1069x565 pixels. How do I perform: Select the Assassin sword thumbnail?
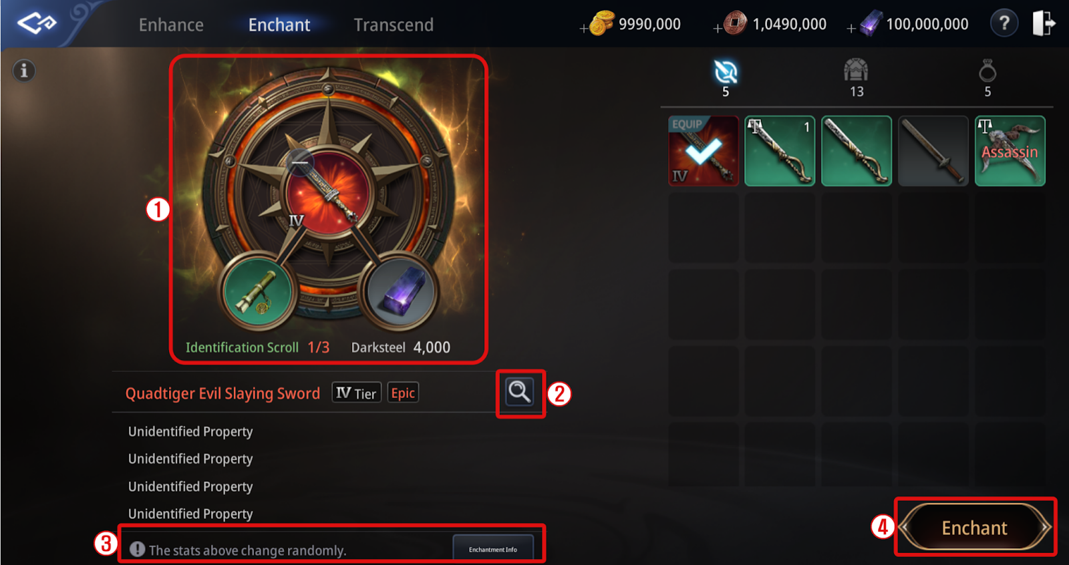[1010, 151]
